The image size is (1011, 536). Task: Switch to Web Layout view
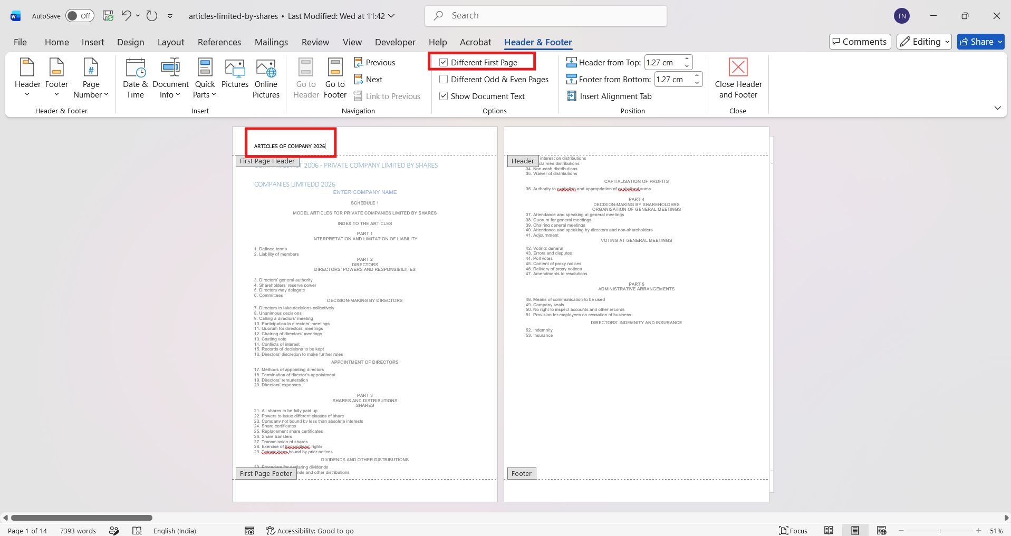click(881, 531)
